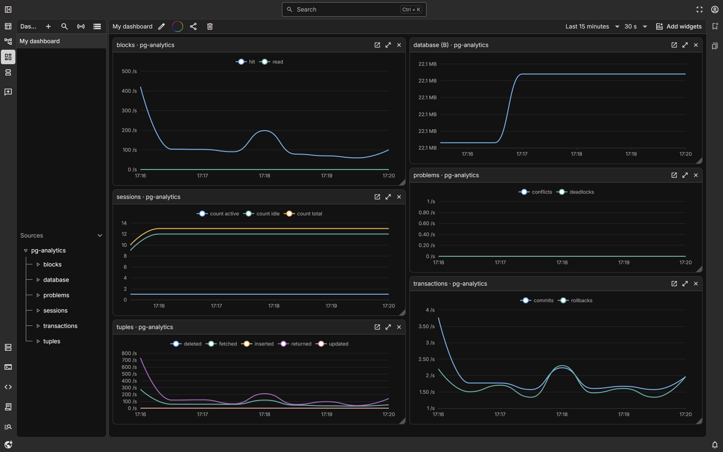Share the dashboard via share icon
Image resolution: width=723 pixels, height=452 pixels.
(193, 27)
